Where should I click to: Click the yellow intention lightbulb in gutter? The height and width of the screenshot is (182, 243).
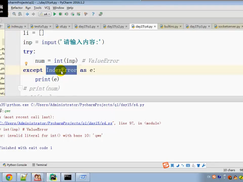pos(26,64)
